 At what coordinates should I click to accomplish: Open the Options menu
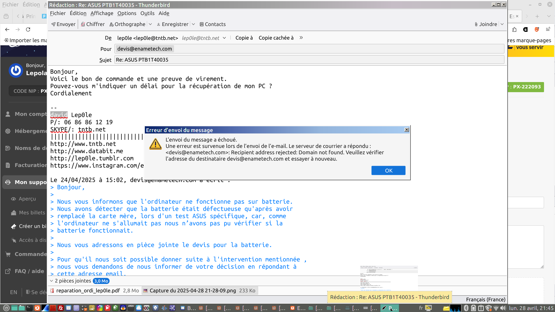(127, 13)
